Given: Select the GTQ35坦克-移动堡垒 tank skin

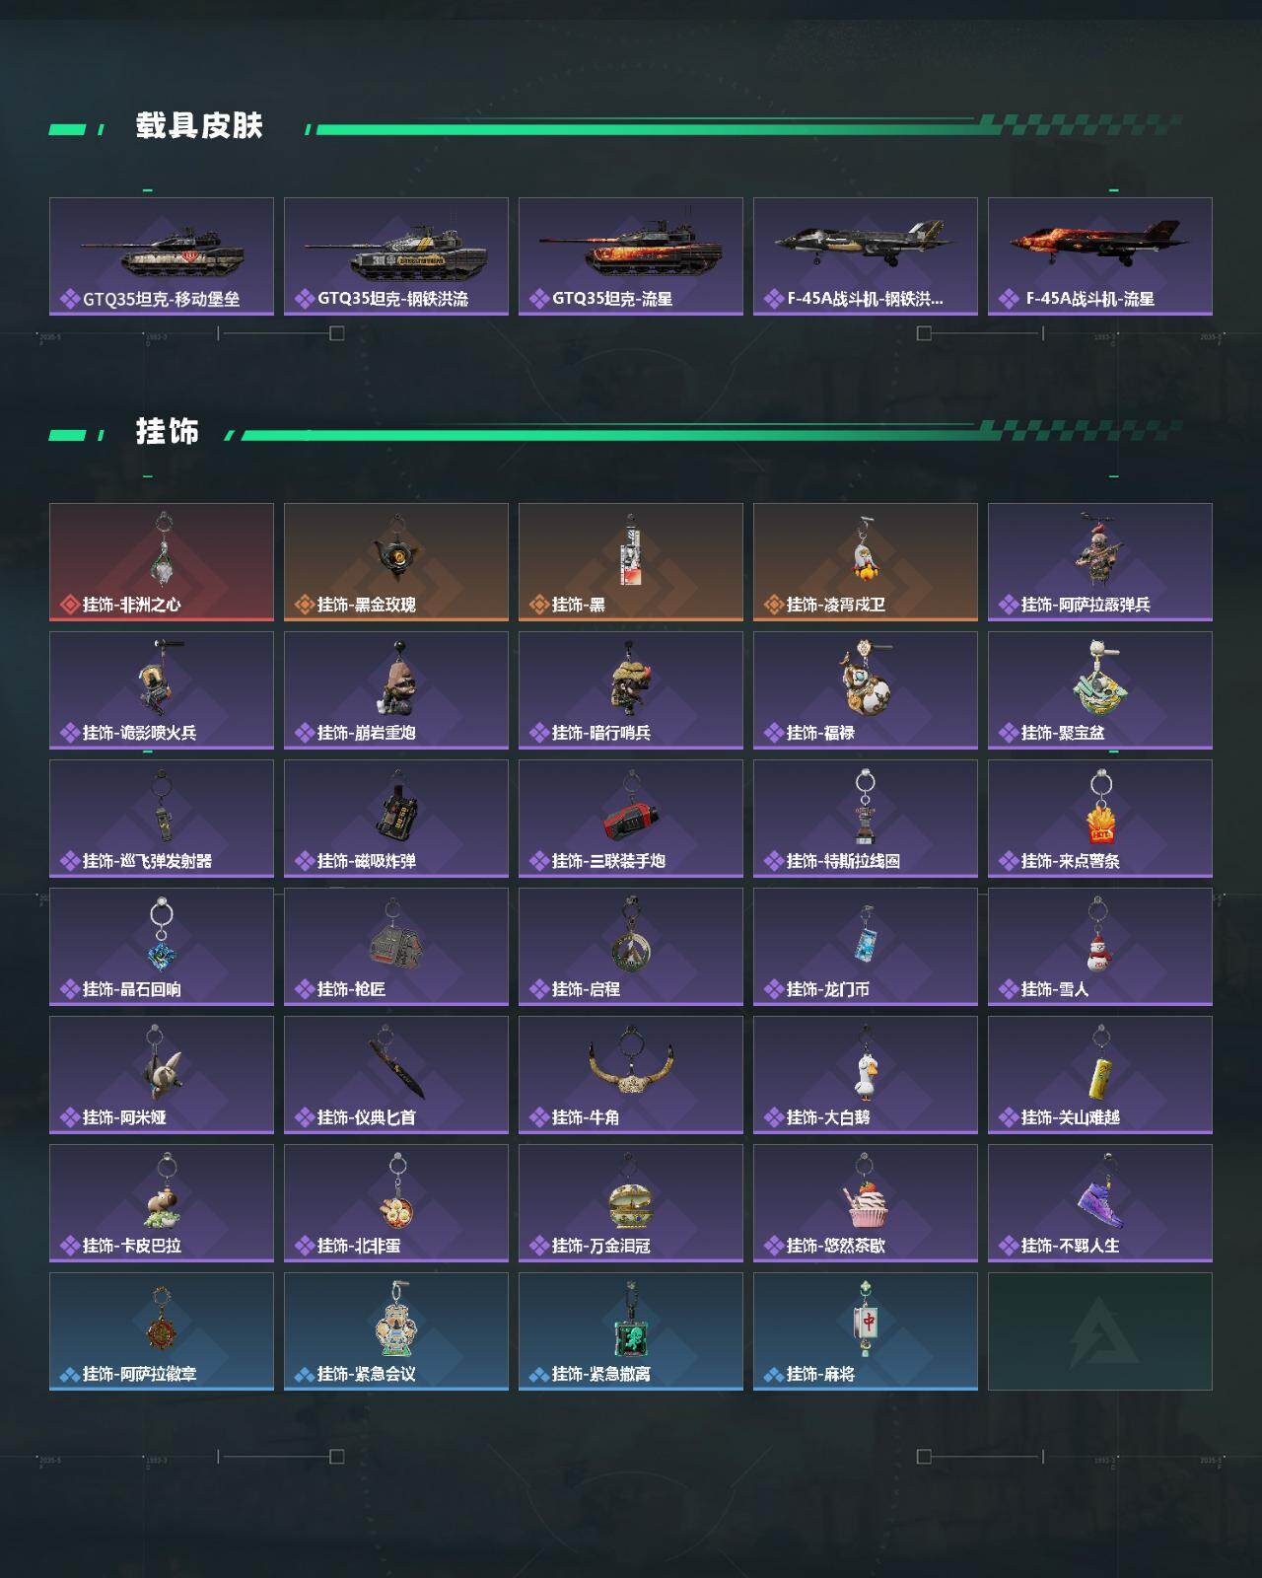Looking at the screenshot, I should tap(162, 256).
